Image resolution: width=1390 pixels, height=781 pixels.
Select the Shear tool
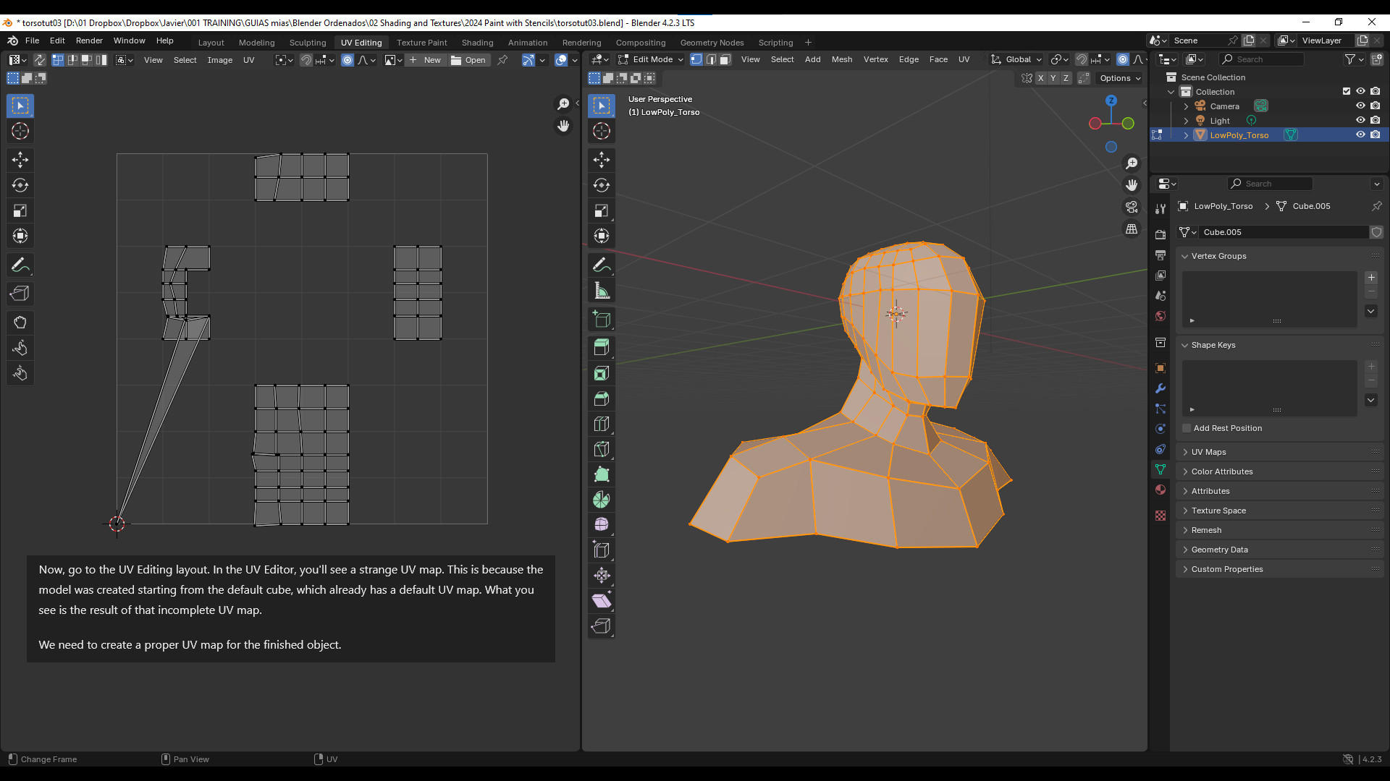click(x=602, y=600)
